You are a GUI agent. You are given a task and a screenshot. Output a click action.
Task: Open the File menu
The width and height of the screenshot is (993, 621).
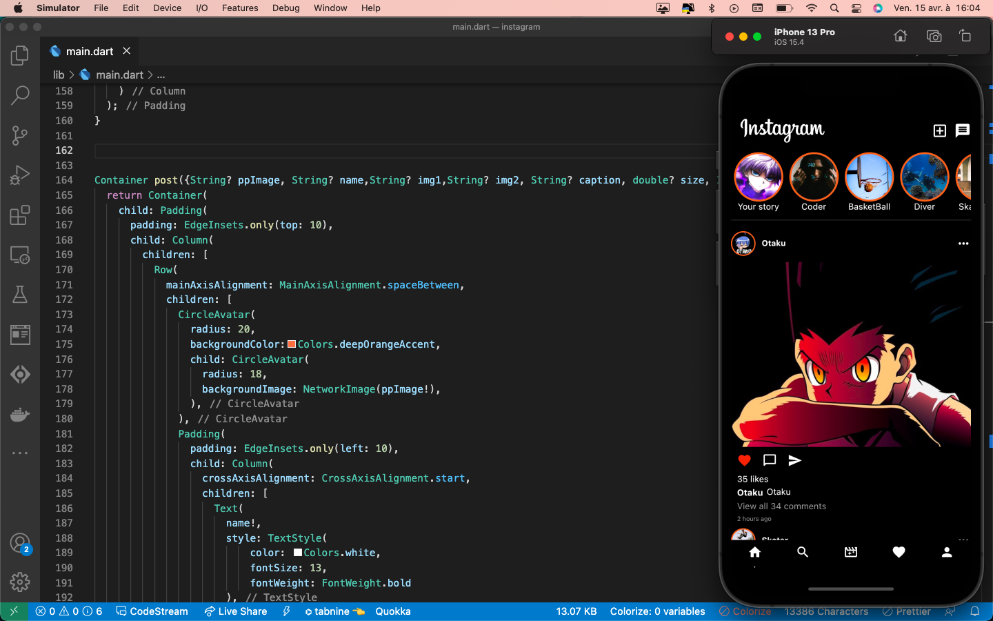[x=101, y=8]
